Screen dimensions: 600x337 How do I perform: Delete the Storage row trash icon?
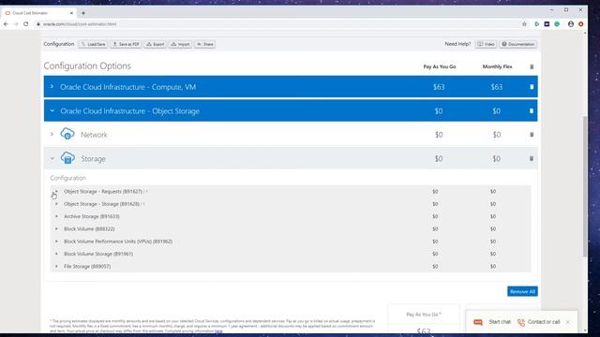tap(532, 158)
